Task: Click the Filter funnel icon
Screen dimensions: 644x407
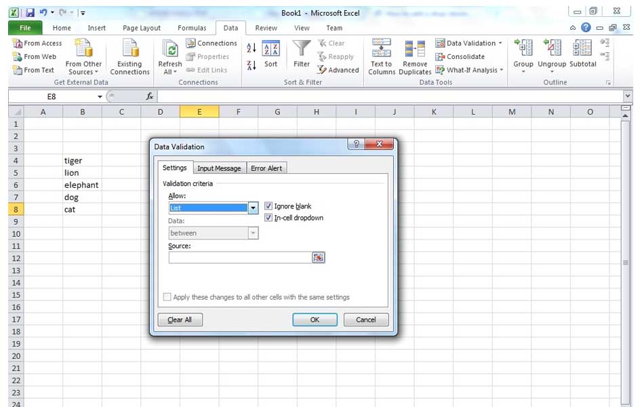Action: [x=302, y=50]
